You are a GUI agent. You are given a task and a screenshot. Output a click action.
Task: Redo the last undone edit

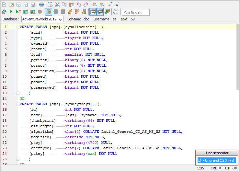(x=86, y=5)
